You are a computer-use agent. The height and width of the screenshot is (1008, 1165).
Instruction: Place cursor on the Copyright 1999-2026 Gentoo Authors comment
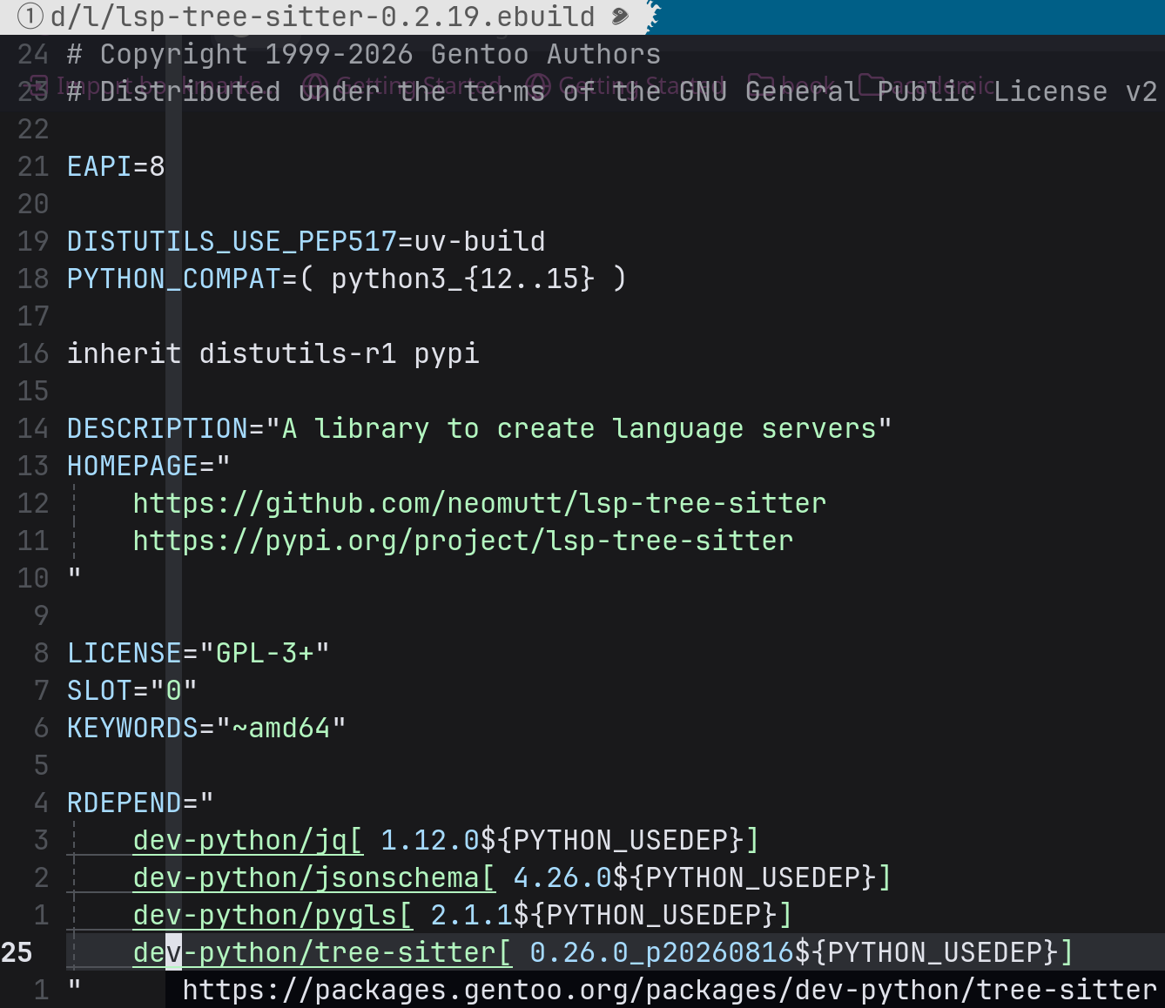[364, 54]
